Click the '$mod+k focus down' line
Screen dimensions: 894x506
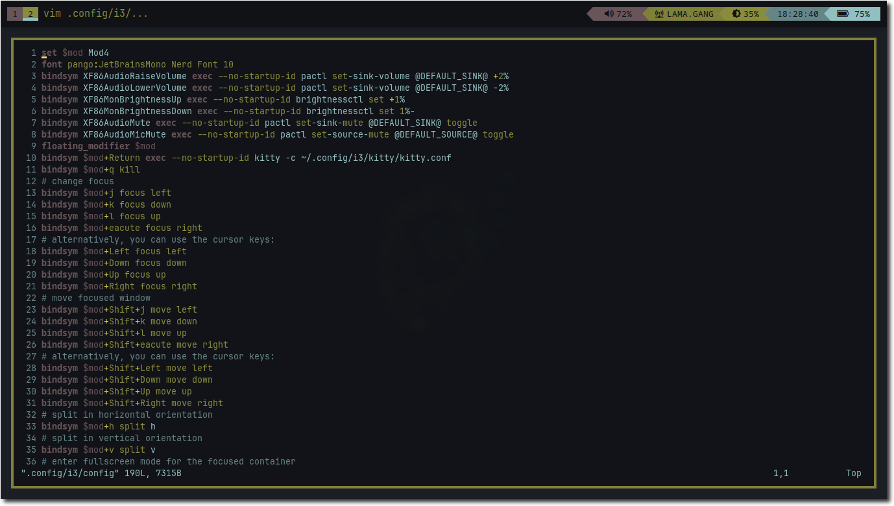106,204
